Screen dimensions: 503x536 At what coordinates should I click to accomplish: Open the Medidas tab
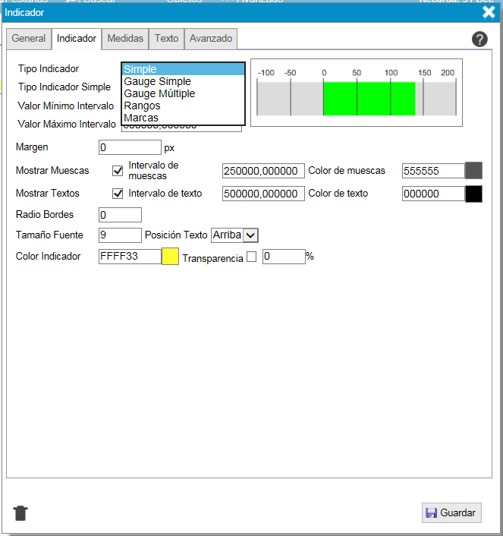point(125,39)
